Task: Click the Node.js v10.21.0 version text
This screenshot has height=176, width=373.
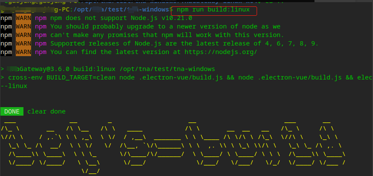Action: coord(161,18)
